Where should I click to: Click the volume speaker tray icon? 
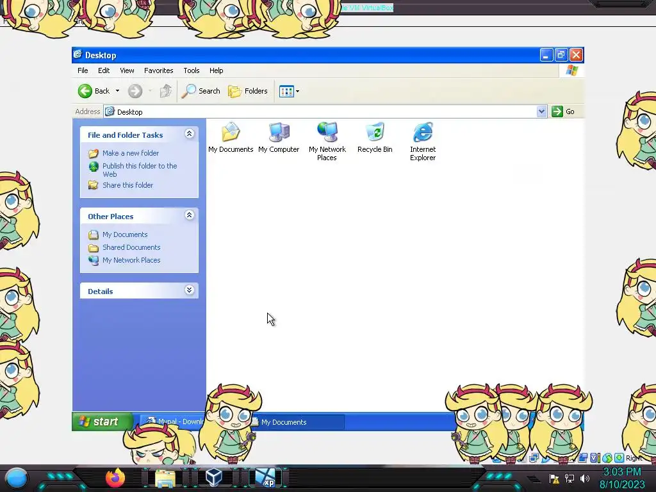coord(585,478)
